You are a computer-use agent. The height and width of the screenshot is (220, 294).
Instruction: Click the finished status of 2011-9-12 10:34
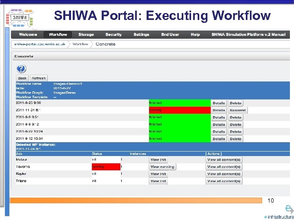coord(180,139)
